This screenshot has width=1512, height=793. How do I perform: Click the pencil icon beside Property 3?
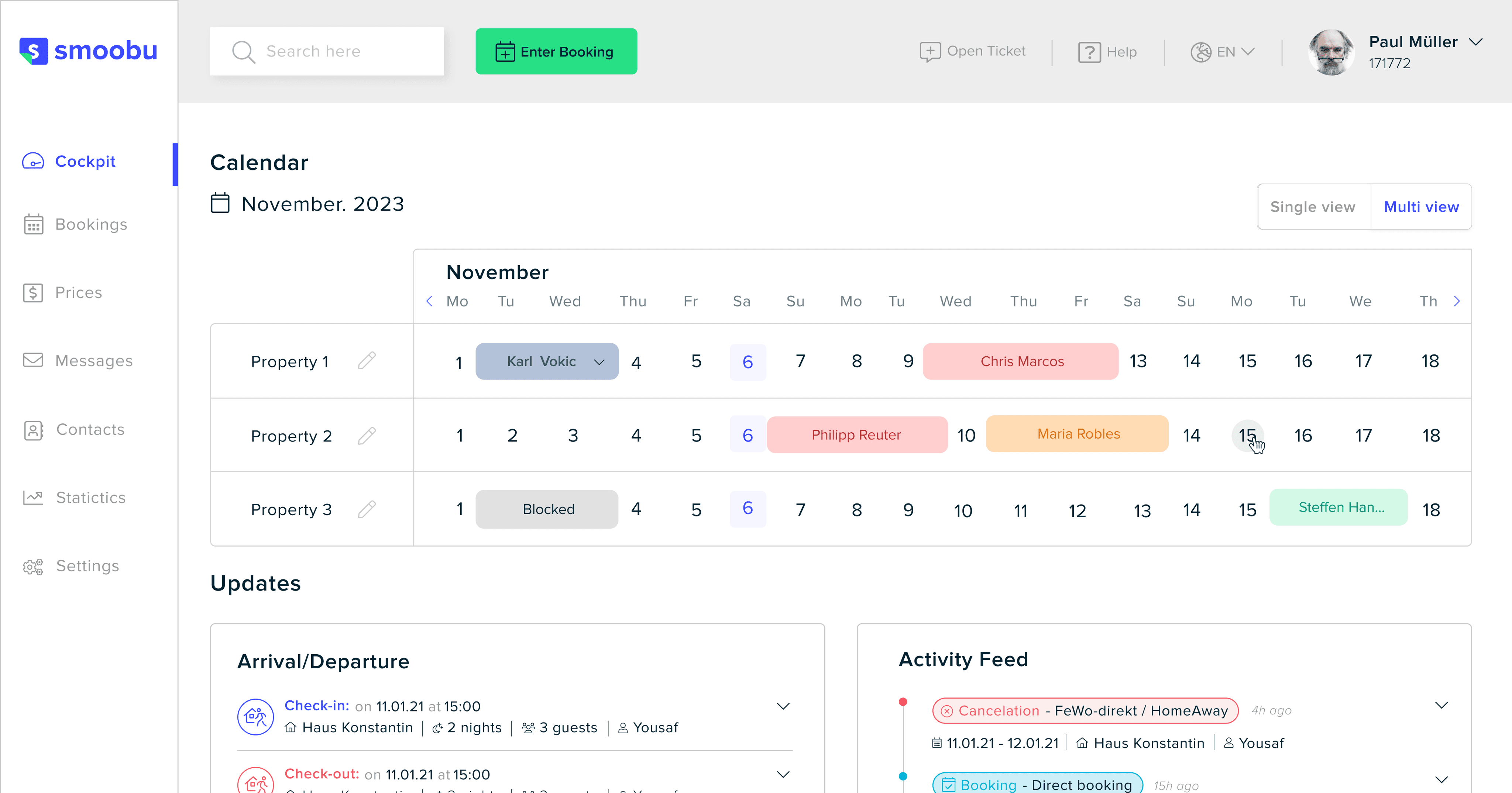pos(367,509)
